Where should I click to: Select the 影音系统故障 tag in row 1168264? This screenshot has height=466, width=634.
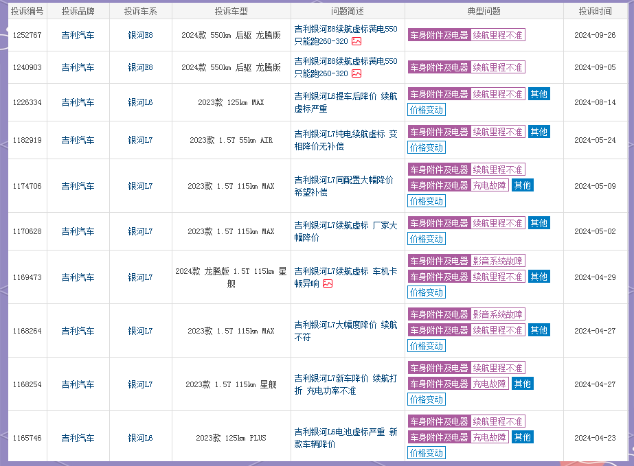pyautogui.click(x=497, y=314)
